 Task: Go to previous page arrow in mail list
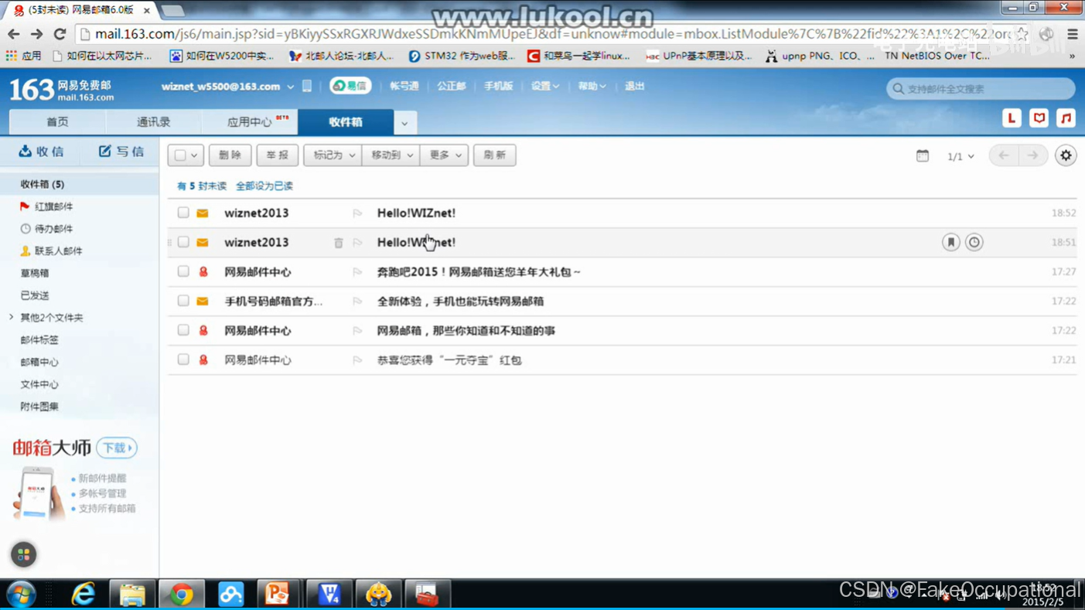(1003, 155)
